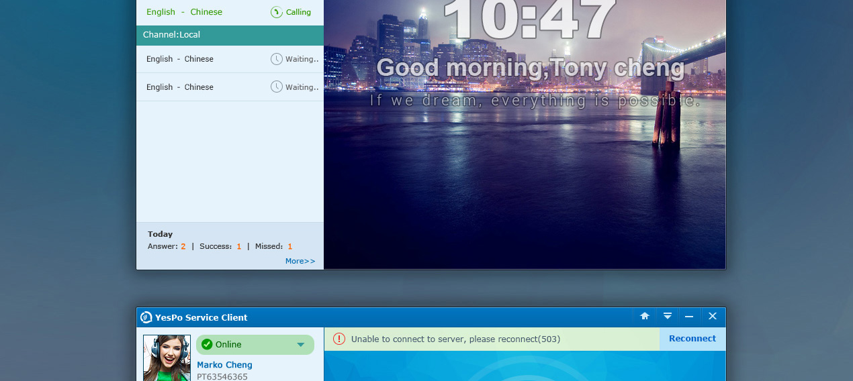Image resolution: width=853 pixels, height=381 pixels.
Task: Click the waiting row directly below Channel:Local
Action: tap(230, 59)
